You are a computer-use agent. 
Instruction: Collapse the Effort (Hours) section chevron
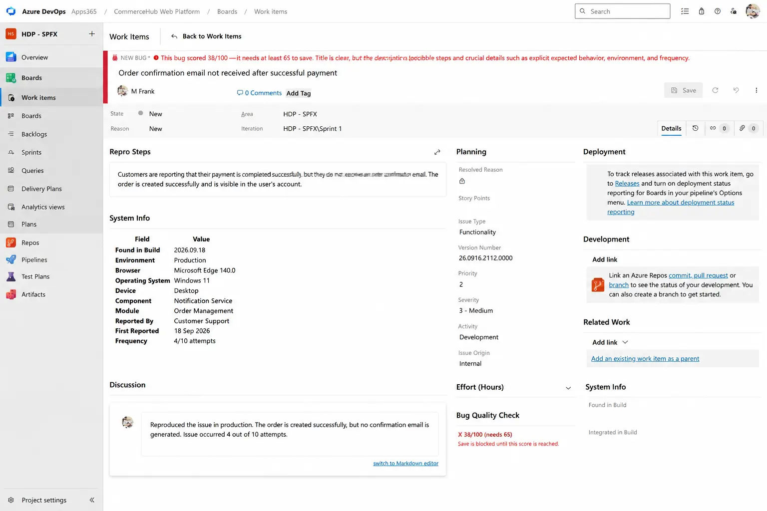click(568, 388)
